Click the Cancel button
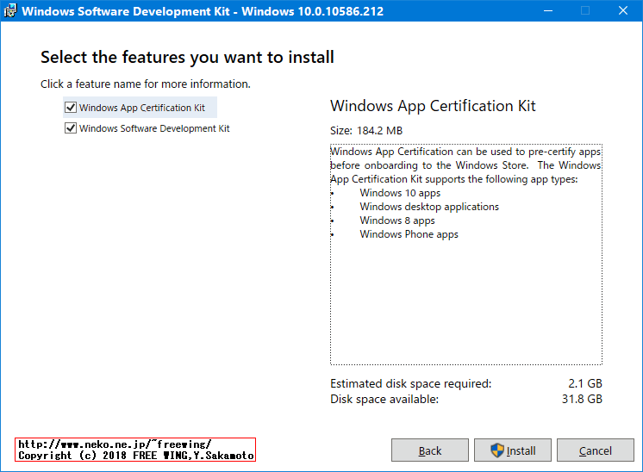643x472 pixels. tap(595, 450)
